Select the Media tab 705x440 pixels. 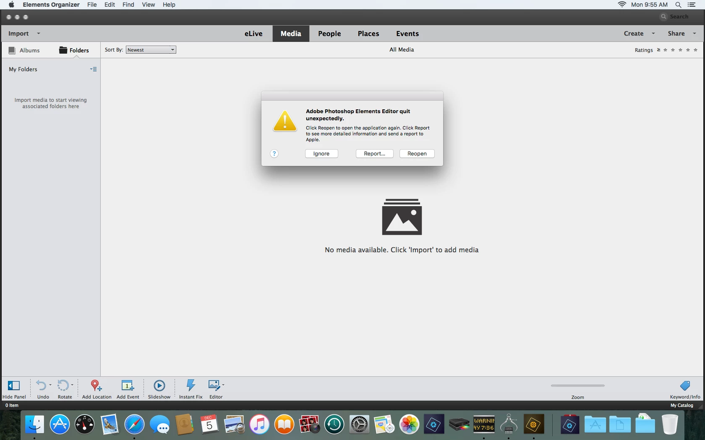click(x=291, y=34)
